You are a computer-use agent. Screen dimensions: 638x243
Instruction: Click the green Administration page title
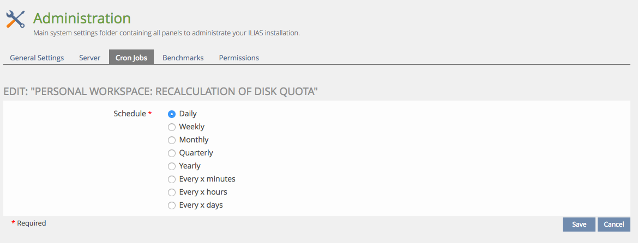(x=82, y=18)
